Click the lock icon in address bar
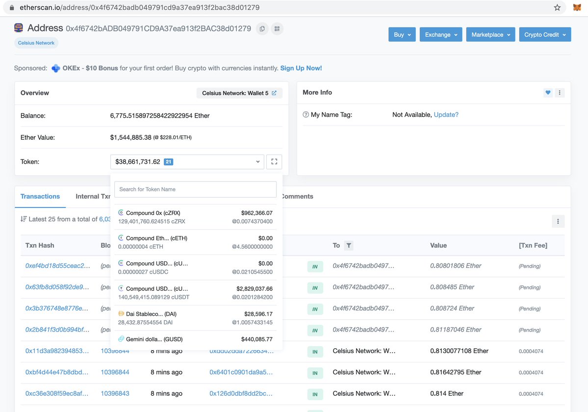This screenshot has width=588, height=412. 12,7
